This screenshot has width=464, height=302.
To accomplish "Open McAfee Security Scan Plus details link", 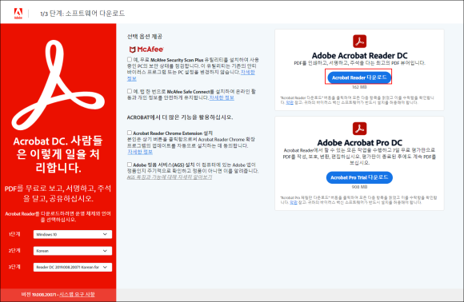I will [x=248, y=72].
